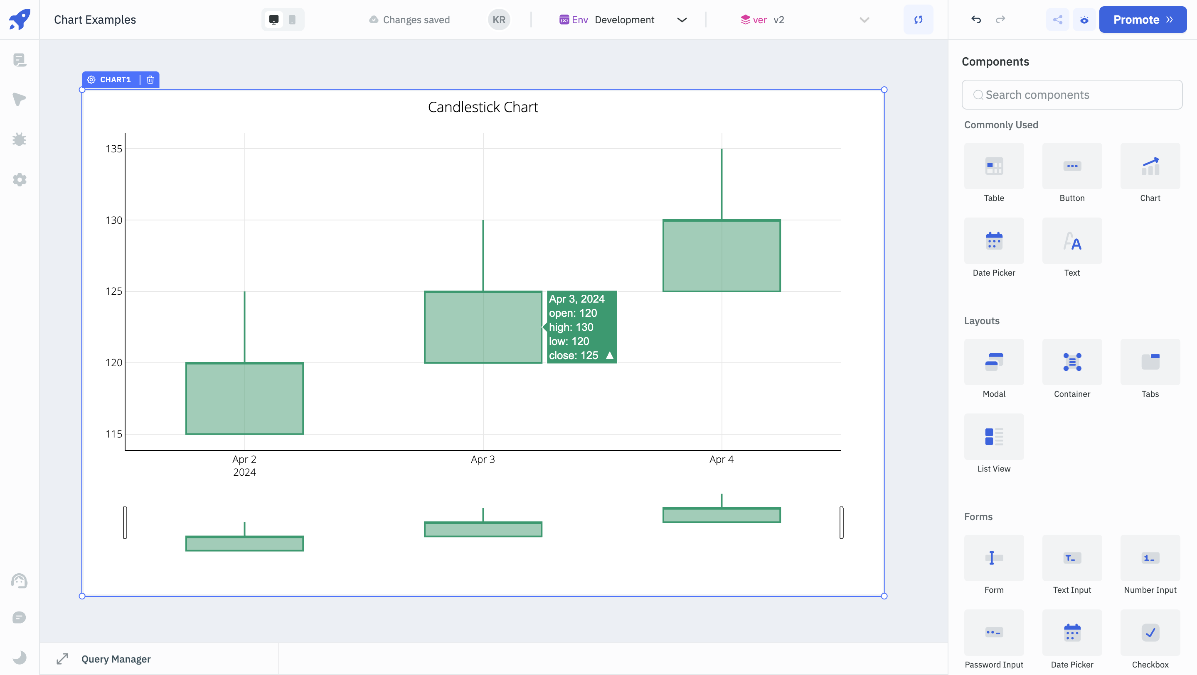The height and width of the screenshot is (675, 1197).
Task: Open the debugger bug icon in sidebar
Action: pyautogui.click(x=19, y=139)
